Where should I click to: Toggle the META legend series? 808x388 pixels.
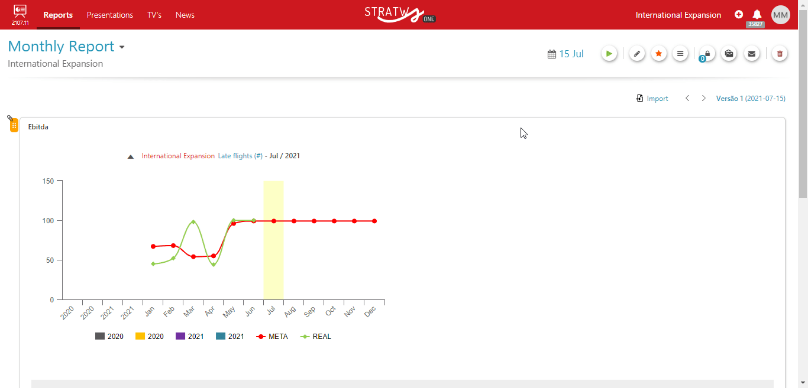[x=272, y=337]
